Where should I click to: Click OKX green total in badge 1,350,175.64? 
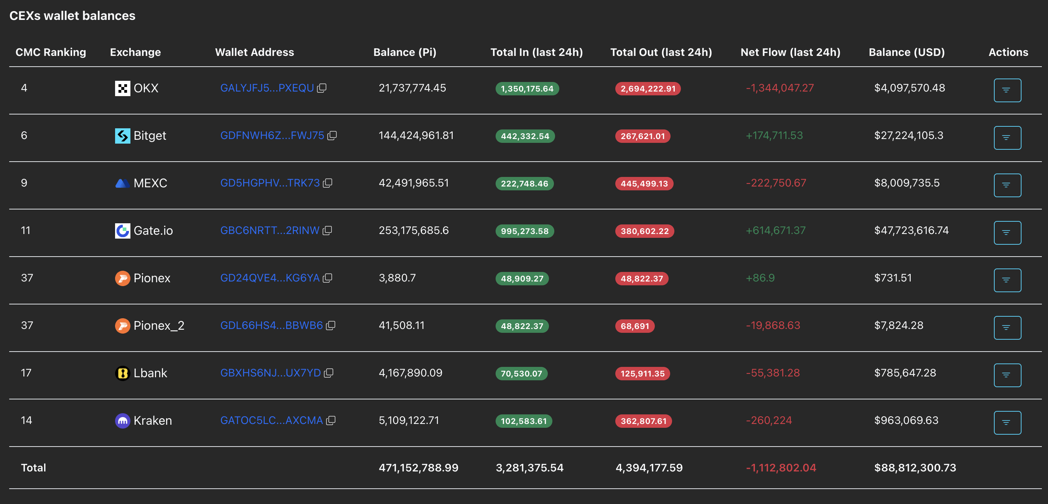527,89
